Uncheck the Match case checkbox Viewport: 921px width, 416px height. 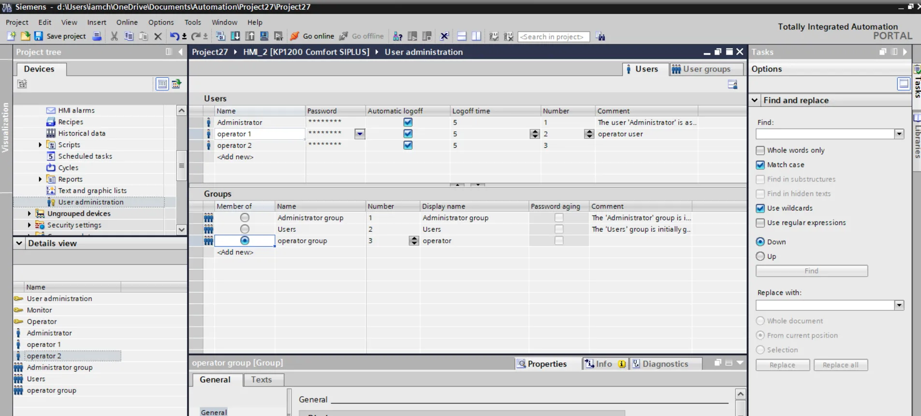[x=760, y=165]
